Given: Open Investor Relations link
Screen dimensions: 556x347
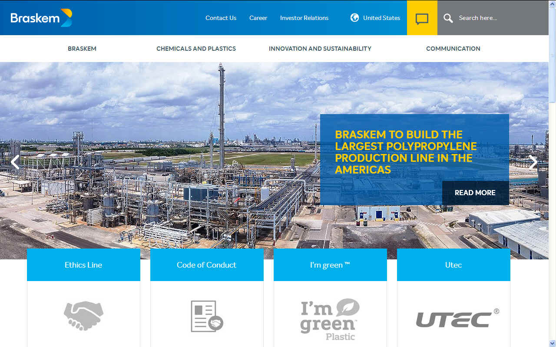Looking at the screenshot, I should pyautogui.click(x=304, y=18).
